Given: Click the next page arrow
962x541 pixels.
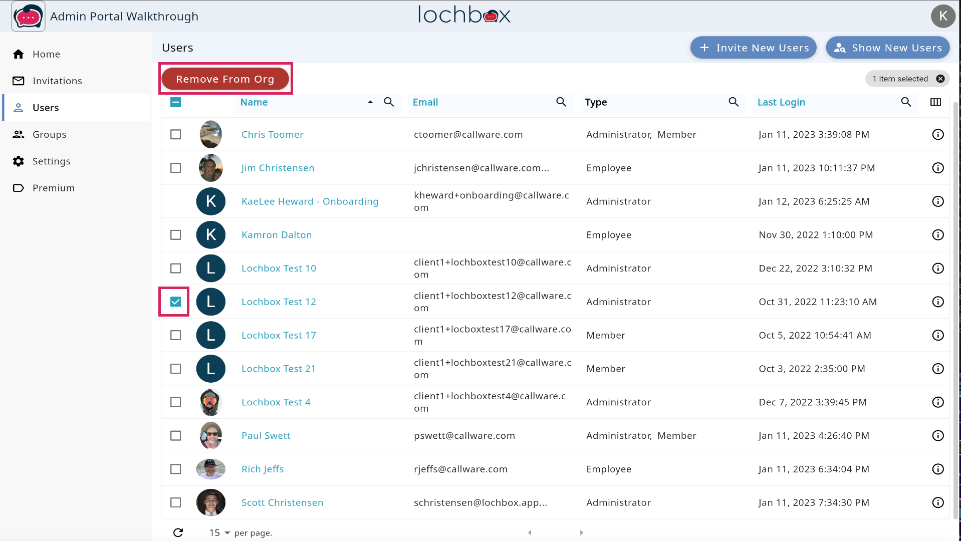Looking at the screenshot, I should (x=581, y=532).
